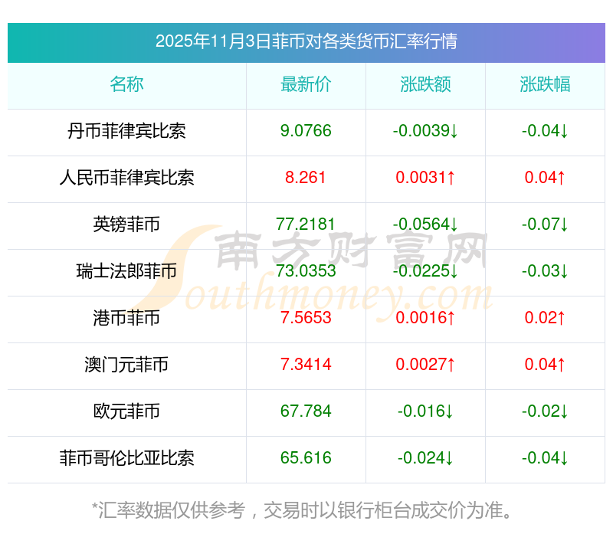The image size is (613, 534).
Task: Select the 涨跌额 column header
Action: [425, 84]
